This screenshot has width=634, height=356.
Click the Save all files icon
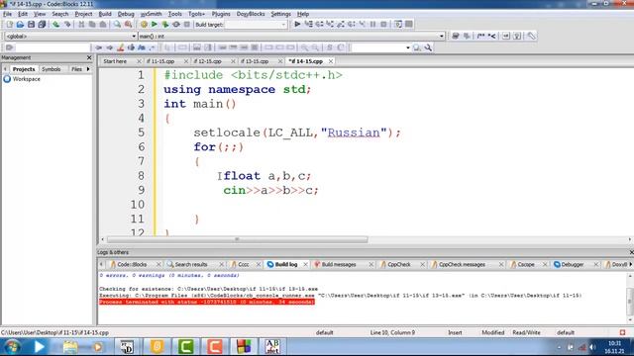coord(42,24)
